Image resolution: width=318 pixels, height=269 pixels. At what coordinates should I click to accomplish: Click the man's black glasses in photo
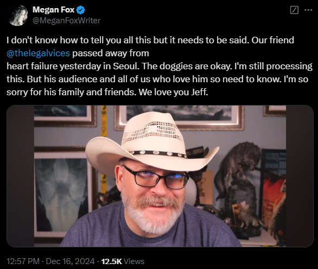(156, 178)
